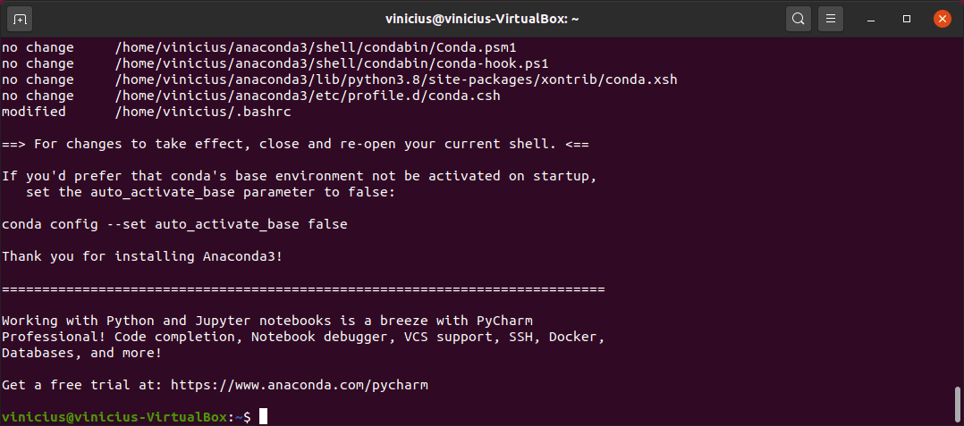Close the terminal with the orange X
Image resolution: width=964 pixels, height=426 pixels.
(x=942, y=19)
